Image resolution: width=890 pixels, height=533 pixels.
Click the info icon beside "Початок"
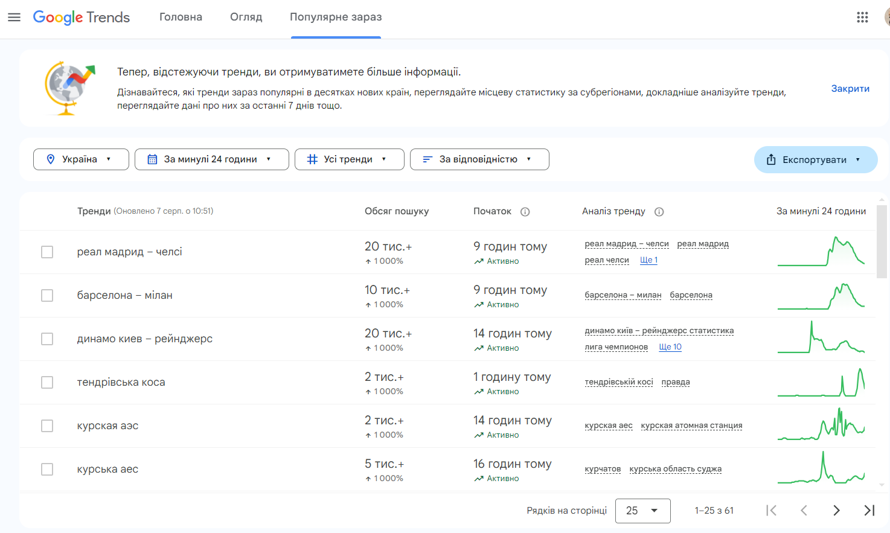click(x=525, y=211)
